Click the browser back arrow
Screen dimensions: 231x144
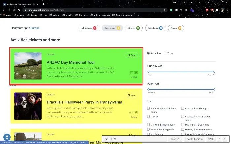point(4,10)
